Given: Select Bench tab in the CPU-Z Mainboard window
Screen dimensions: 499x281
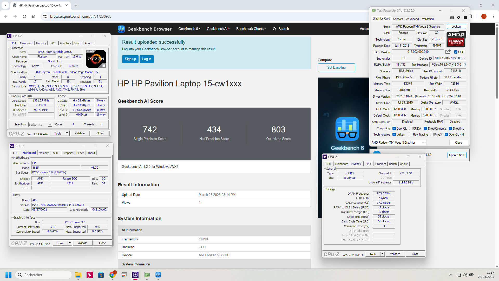Looking at the screenshot, I should pyautogui.click(x=80, y=153).
